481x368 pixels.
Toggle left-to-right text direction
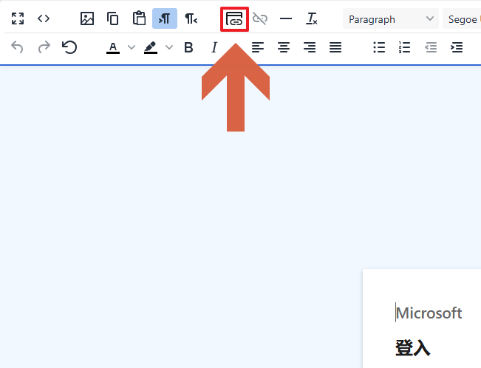[x=165, y=19]
